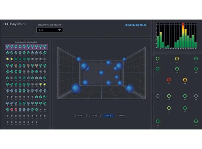Image resolution: width=202 pixels, height=149 pixels.
Task: Toggle the gray Rs right surround speaker
Action: coord(196,96)
